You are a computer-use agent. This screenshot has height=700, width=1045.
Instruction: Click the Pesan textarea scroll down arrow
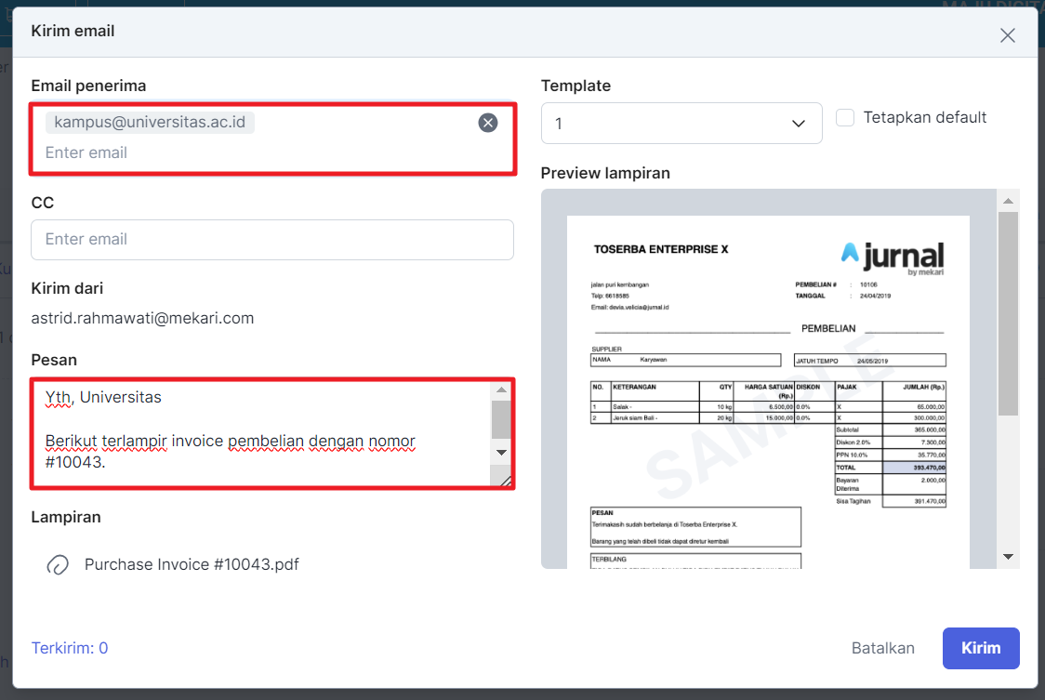pyautogui.click(x=501, y=453)
